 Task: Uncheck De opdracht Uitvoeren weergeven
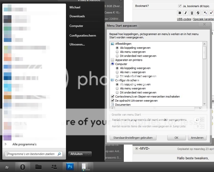coord(112,101)
